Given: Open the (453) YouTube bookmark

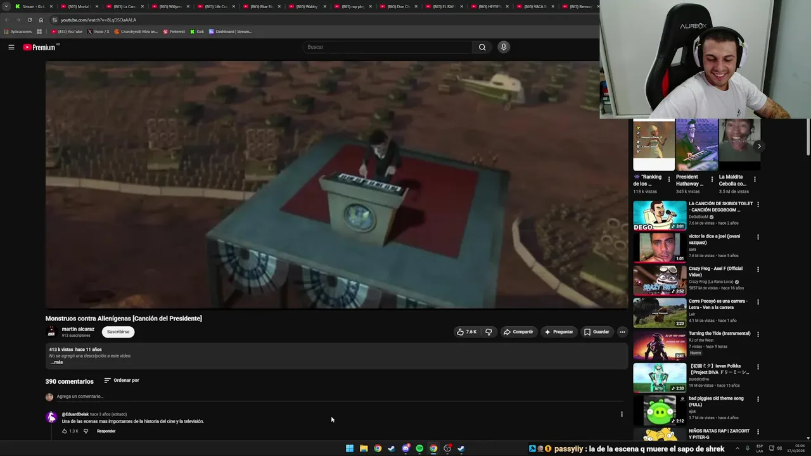Looking at the screenshot, I should (x=67, y=32).
